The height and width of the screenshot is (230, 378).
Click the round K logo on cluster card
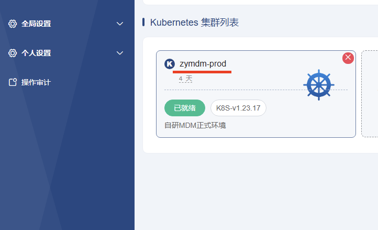click(x=170, y=64)
